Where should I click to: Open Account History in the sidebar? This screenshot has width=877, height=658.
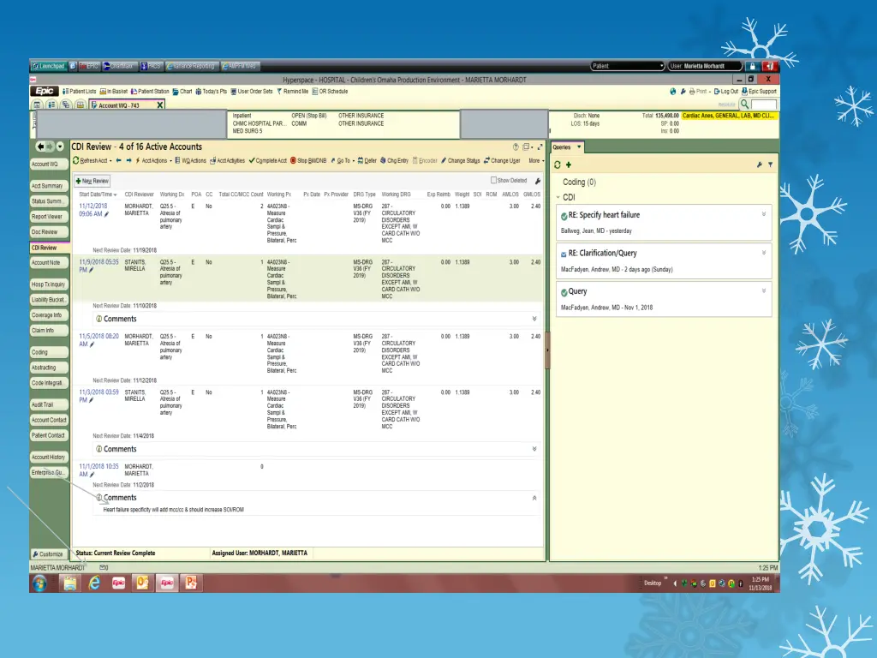pos(49,458)
